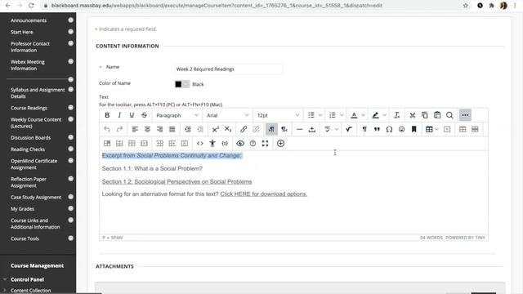Screen dimensions: 523x294
Task: Open the emoticons picker
Action: coord(401,129)
